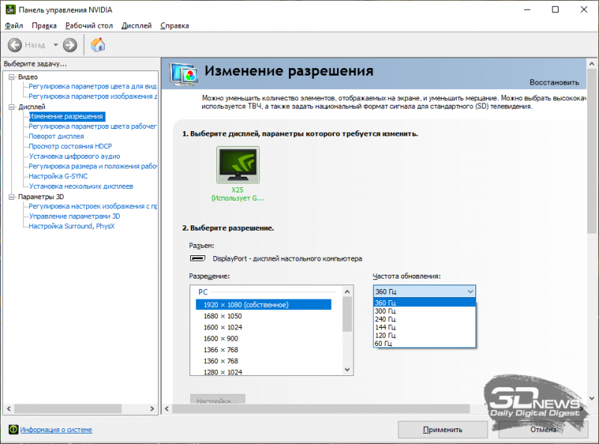Open Настройка G-SYNC in the task tree
The image size is (599, 444).
[x=58, y=176]
